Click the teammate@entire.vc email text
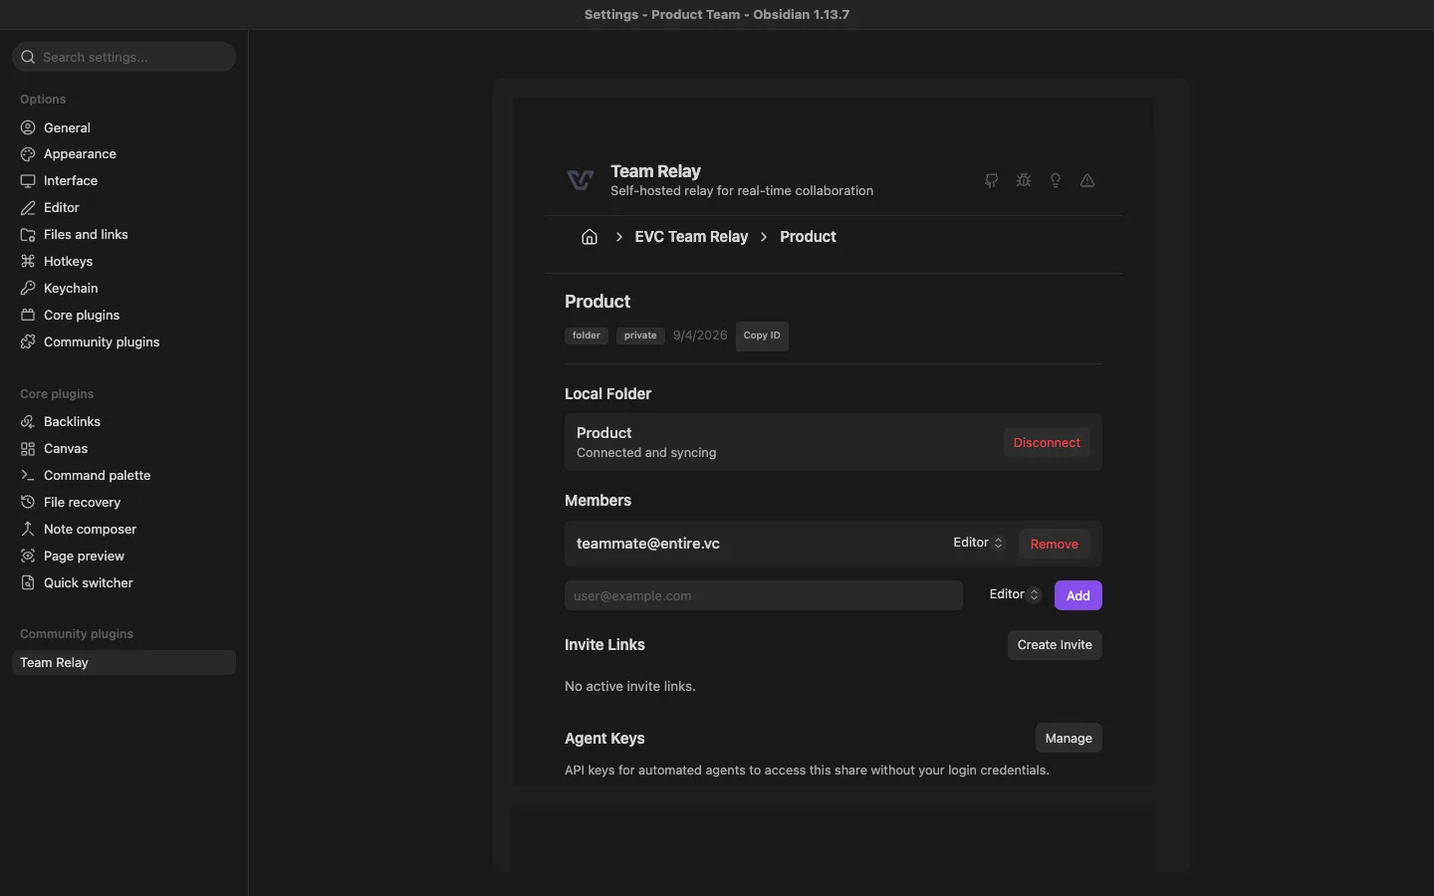The image size is (1434, 896). tap(648, 544)
